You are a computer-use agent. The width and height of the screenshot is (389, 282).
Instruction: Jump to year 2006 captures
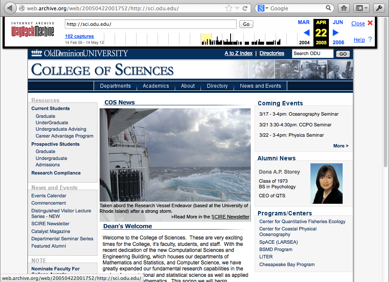tap(338, 43)
